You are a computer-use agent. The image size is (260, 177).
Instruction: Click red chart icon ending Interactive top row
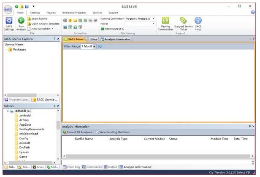pos(95,21)
